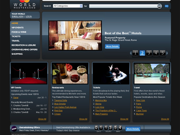
Task: Open Blue Smoke restaurant link
Action: tap(60, 104)
